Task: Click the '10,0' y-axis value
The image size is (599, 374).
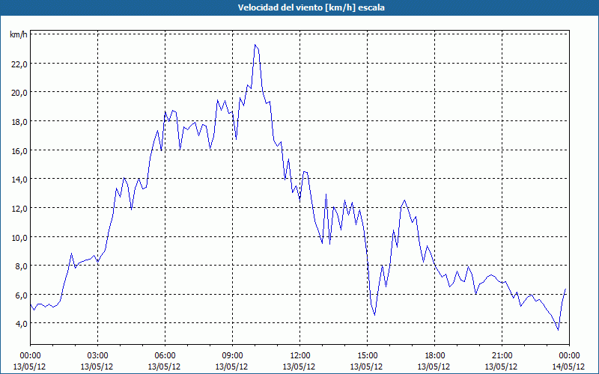Action: tap(19, 238)
